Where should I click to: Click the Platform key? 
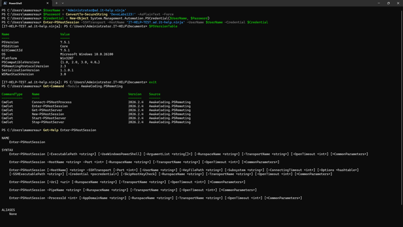(x=9, y=58)
